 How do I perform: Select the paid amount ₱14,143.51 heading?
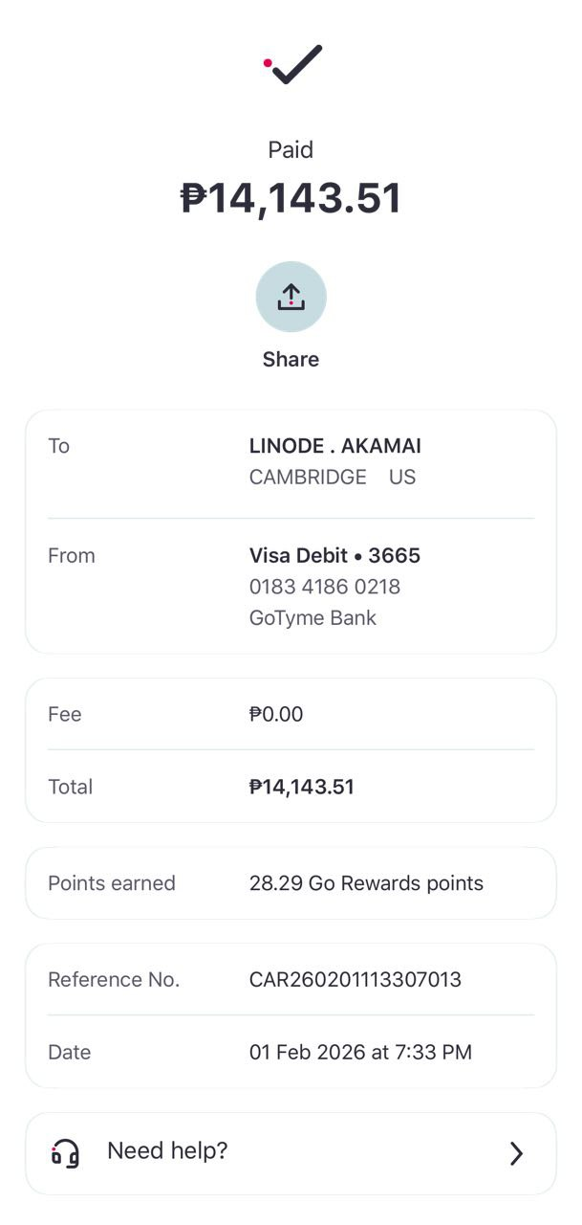point(291,198)
